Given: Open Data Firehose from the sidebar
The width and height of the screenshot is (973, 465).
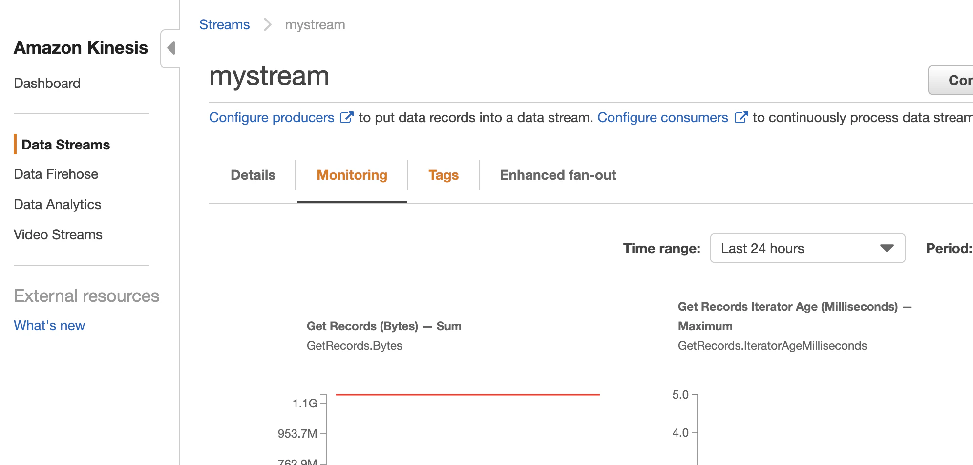Looking at the screenshot, I should coord(56,174).
